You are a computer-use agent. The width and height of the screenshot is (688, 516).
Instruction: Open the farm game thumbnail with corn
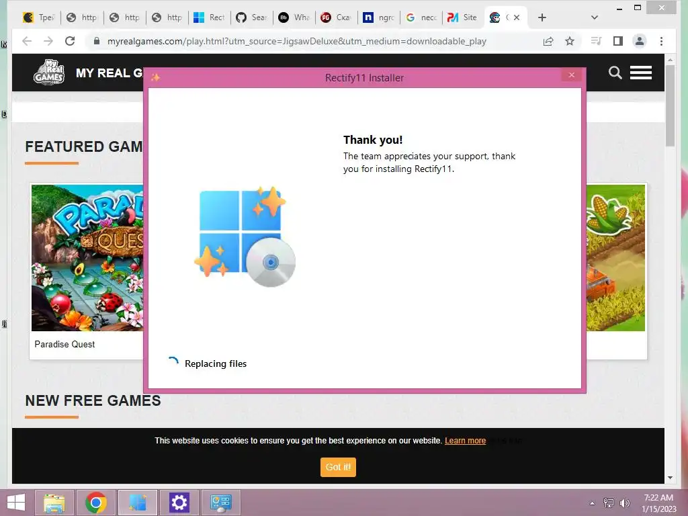tap(615, 257)
